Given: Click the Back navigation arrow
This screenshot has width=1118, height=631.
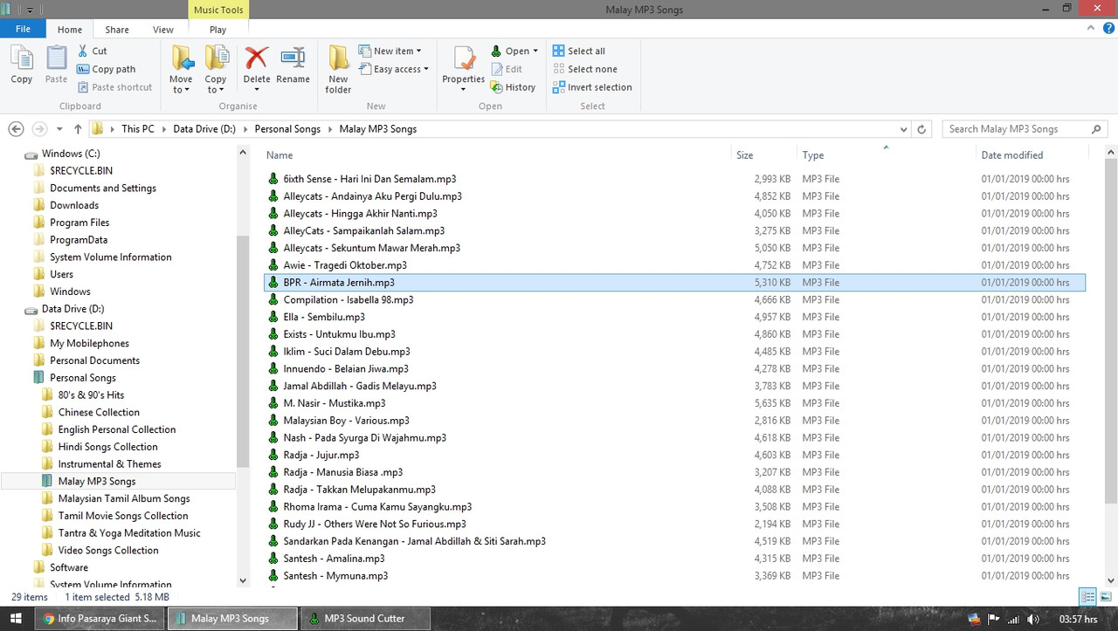Looking at the screenshot, I should (16, 129).
